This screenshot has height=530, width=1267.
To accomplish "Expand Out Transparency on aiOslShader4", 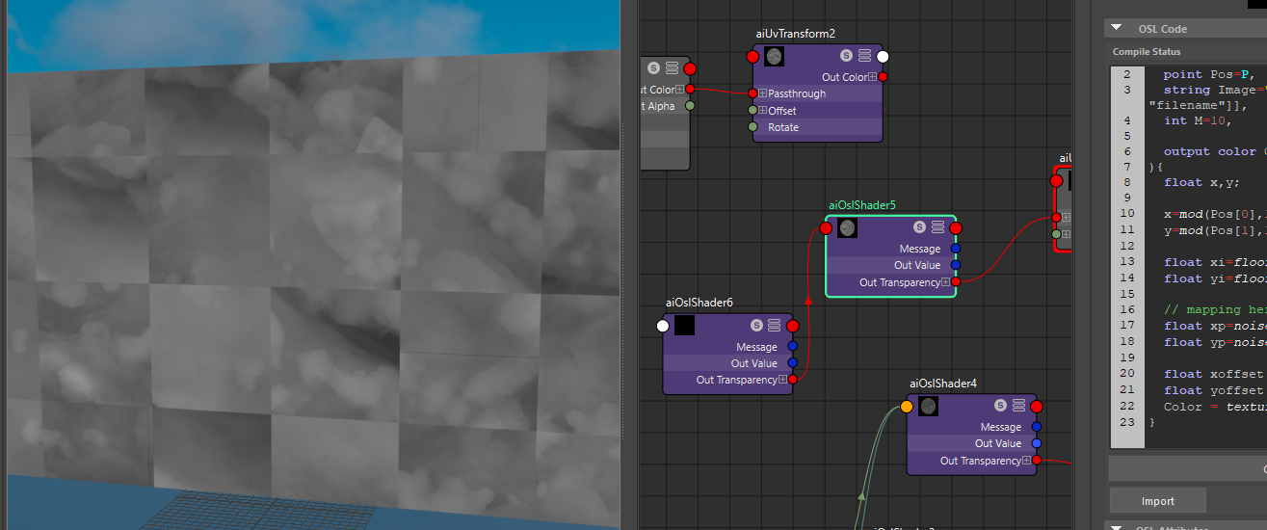I will click(x=1026, y=461).
